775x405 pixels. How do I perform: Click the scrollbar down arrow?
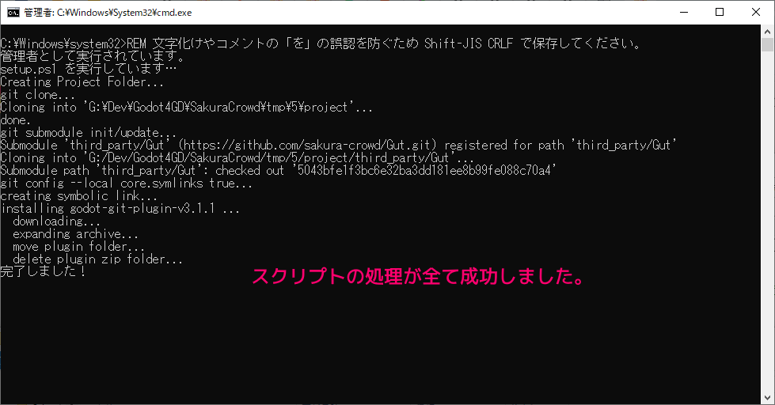click(767, 398)
